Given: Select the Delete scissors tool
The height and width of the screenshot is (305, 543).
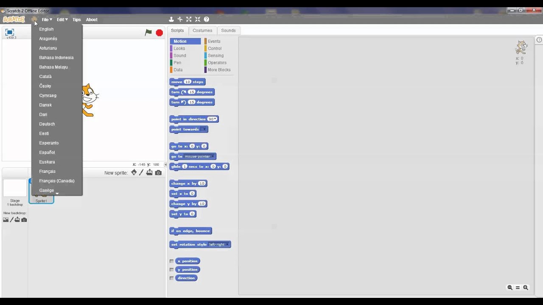Looking at the screenshot, I should click(180, 19).
